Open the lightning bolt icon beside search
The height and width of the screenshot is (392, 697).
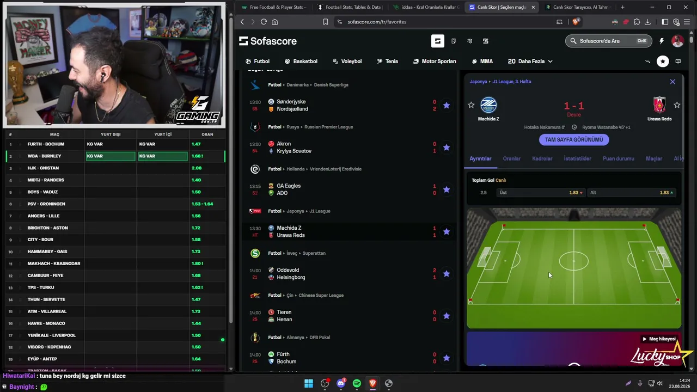coord(662,41)
